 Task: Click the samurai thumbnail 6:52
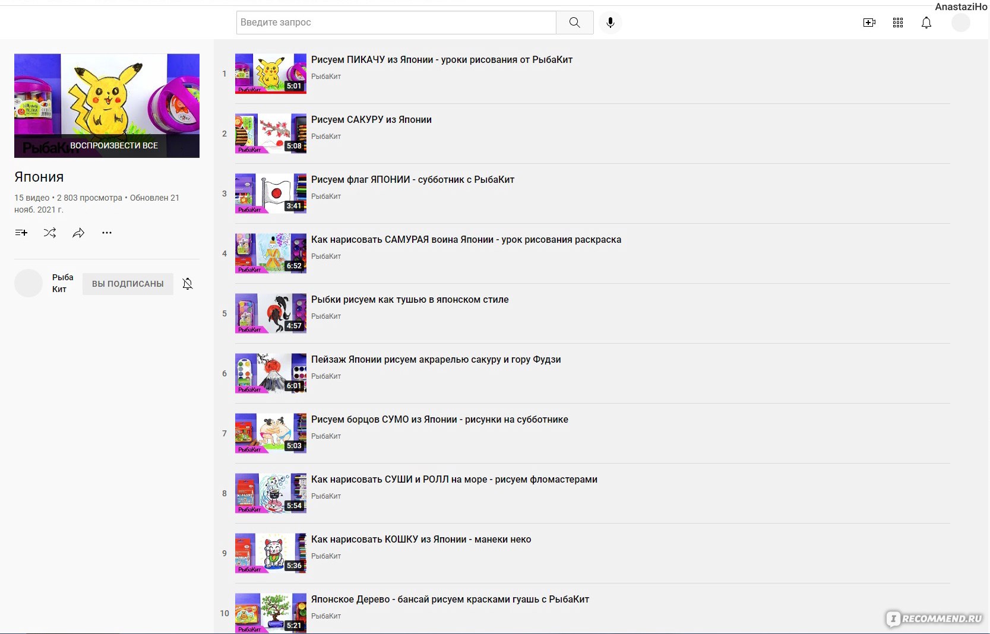[x=271, y=253]
